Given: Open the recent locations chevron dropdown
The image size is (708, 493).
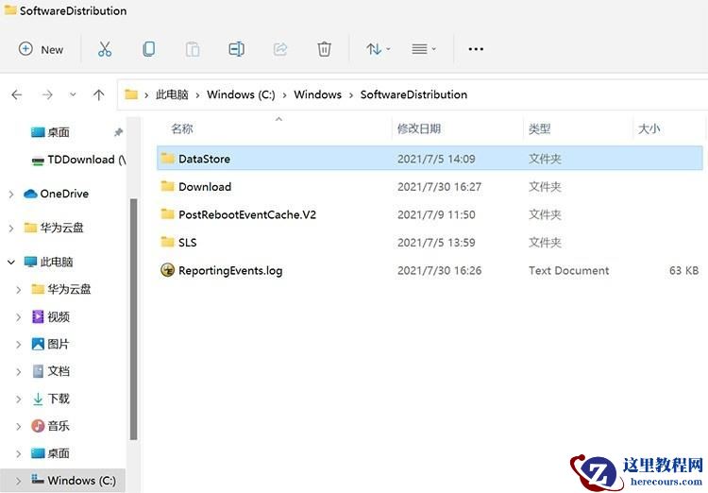Looking at the screenshot, I should click(73, 94).
